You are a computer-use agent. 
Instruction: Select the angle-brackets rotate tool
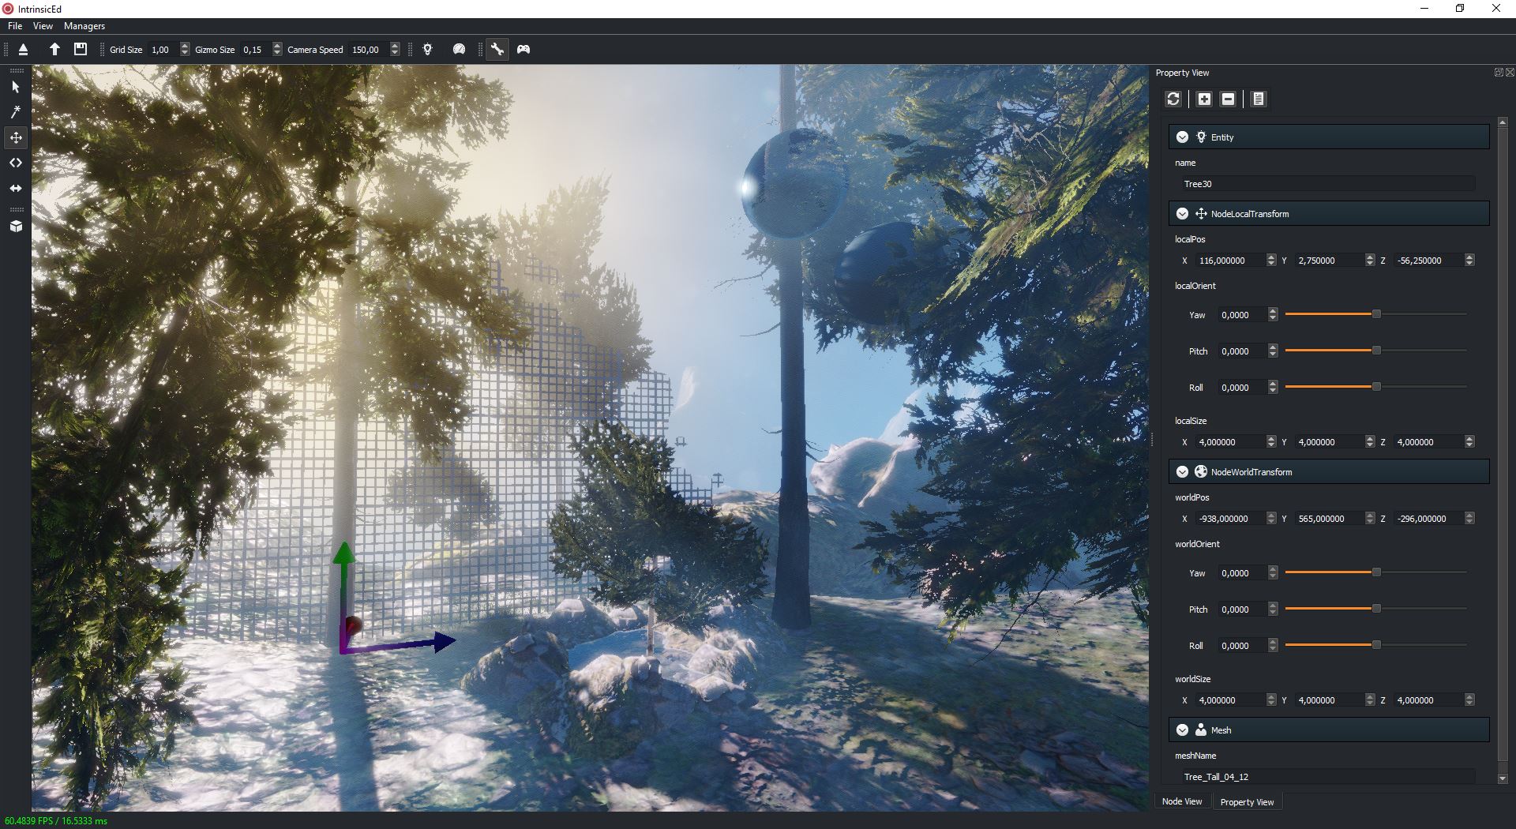16,163
